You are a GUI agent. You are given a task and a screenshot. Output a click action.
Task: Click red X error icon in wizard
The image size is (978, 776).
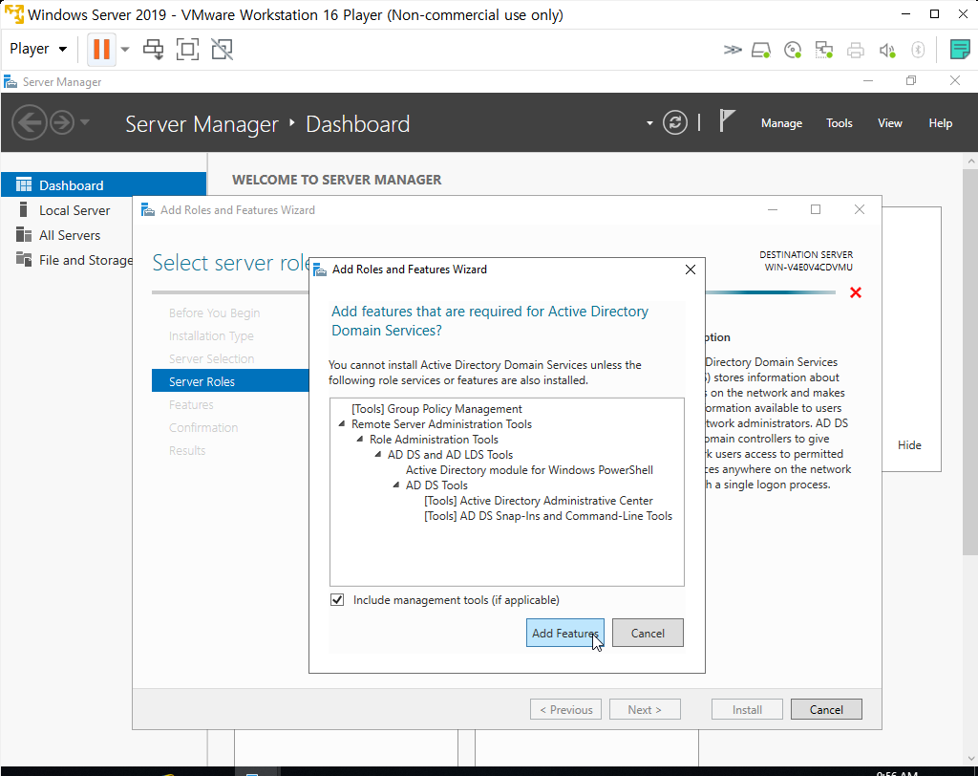point(855,292)
